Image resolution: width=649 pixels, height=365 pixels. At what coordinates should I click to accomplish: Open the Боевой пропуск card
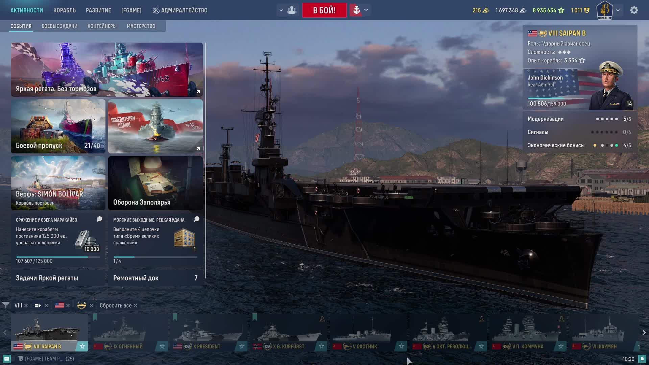pos(58,126)
